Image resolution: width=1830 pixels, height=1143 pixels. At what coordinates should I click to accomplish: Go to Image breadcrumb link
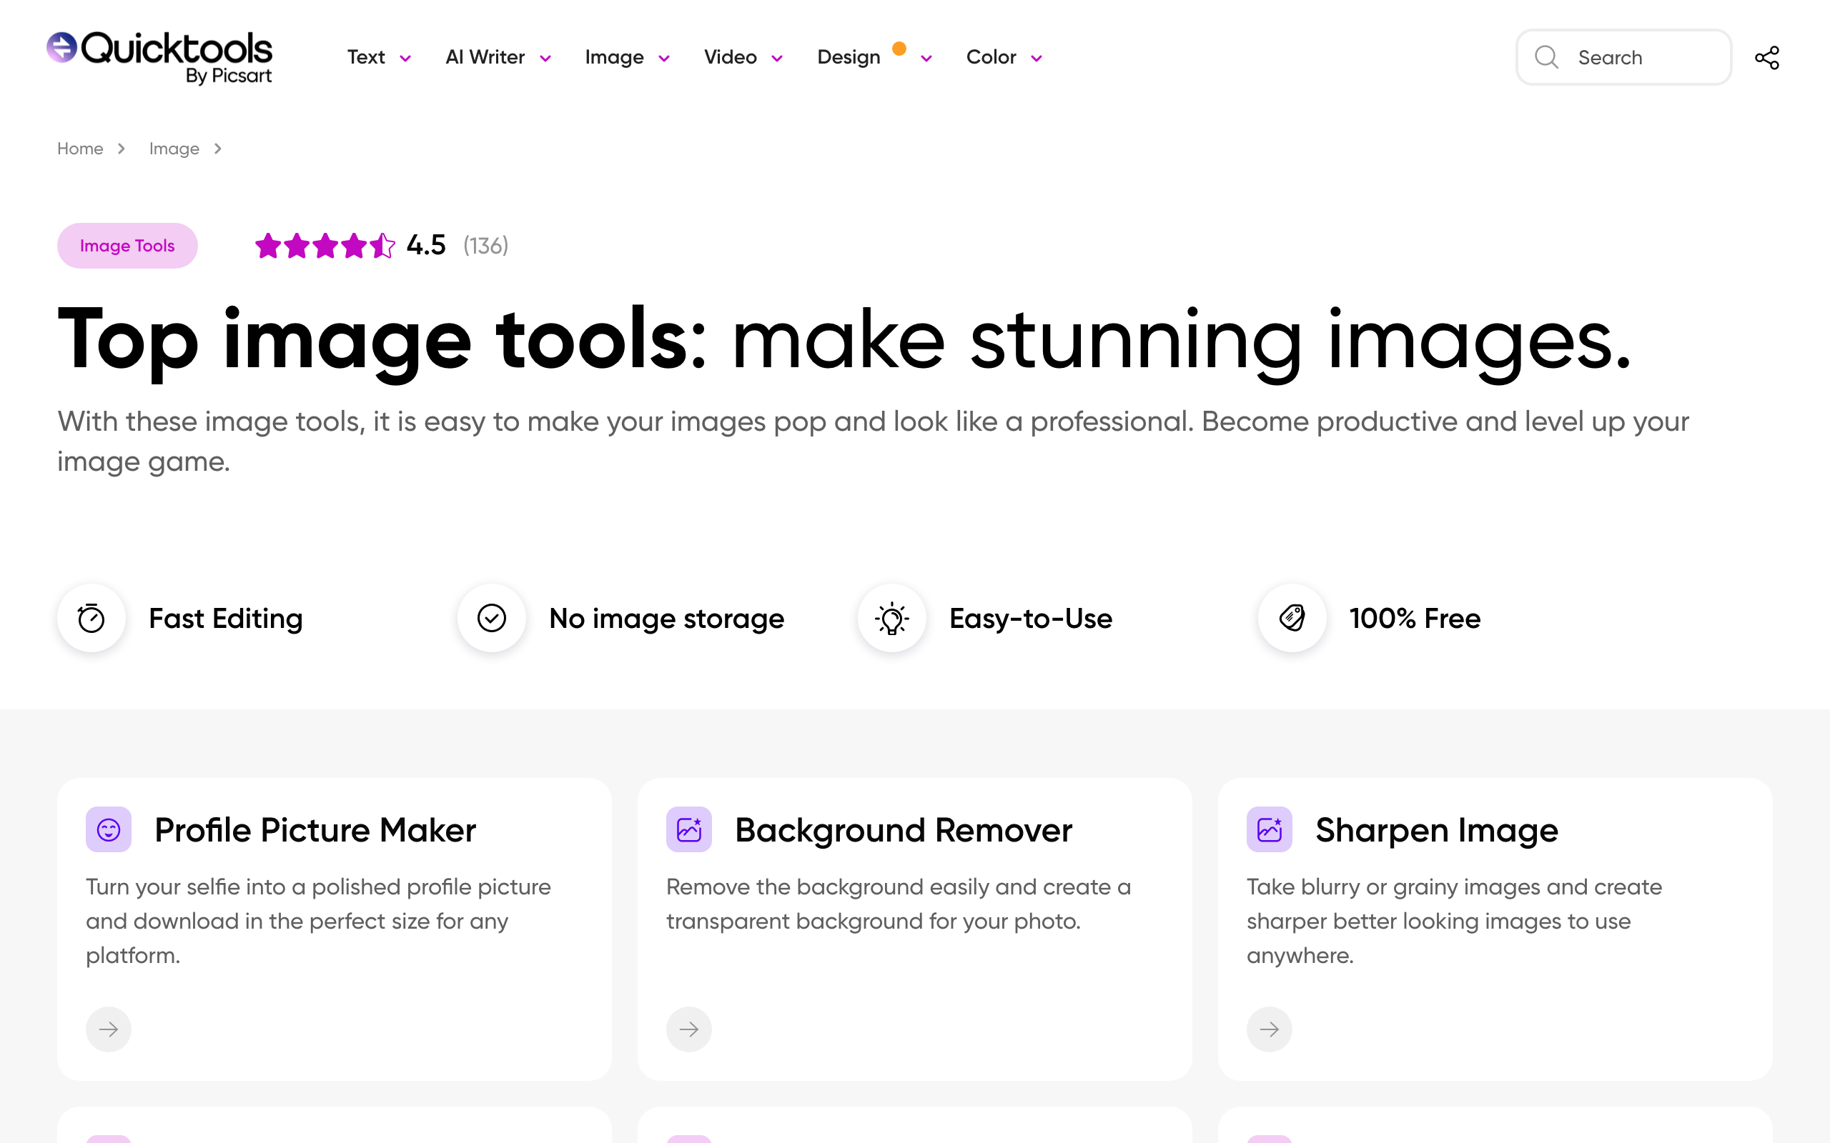tap(174, 148)
